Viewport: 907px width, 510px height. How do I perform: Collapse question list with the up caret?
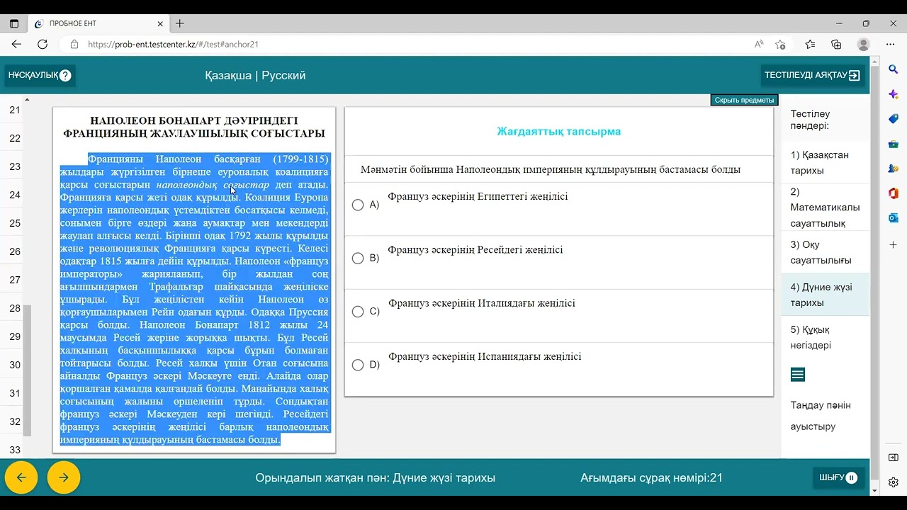[x=27, y=99]
